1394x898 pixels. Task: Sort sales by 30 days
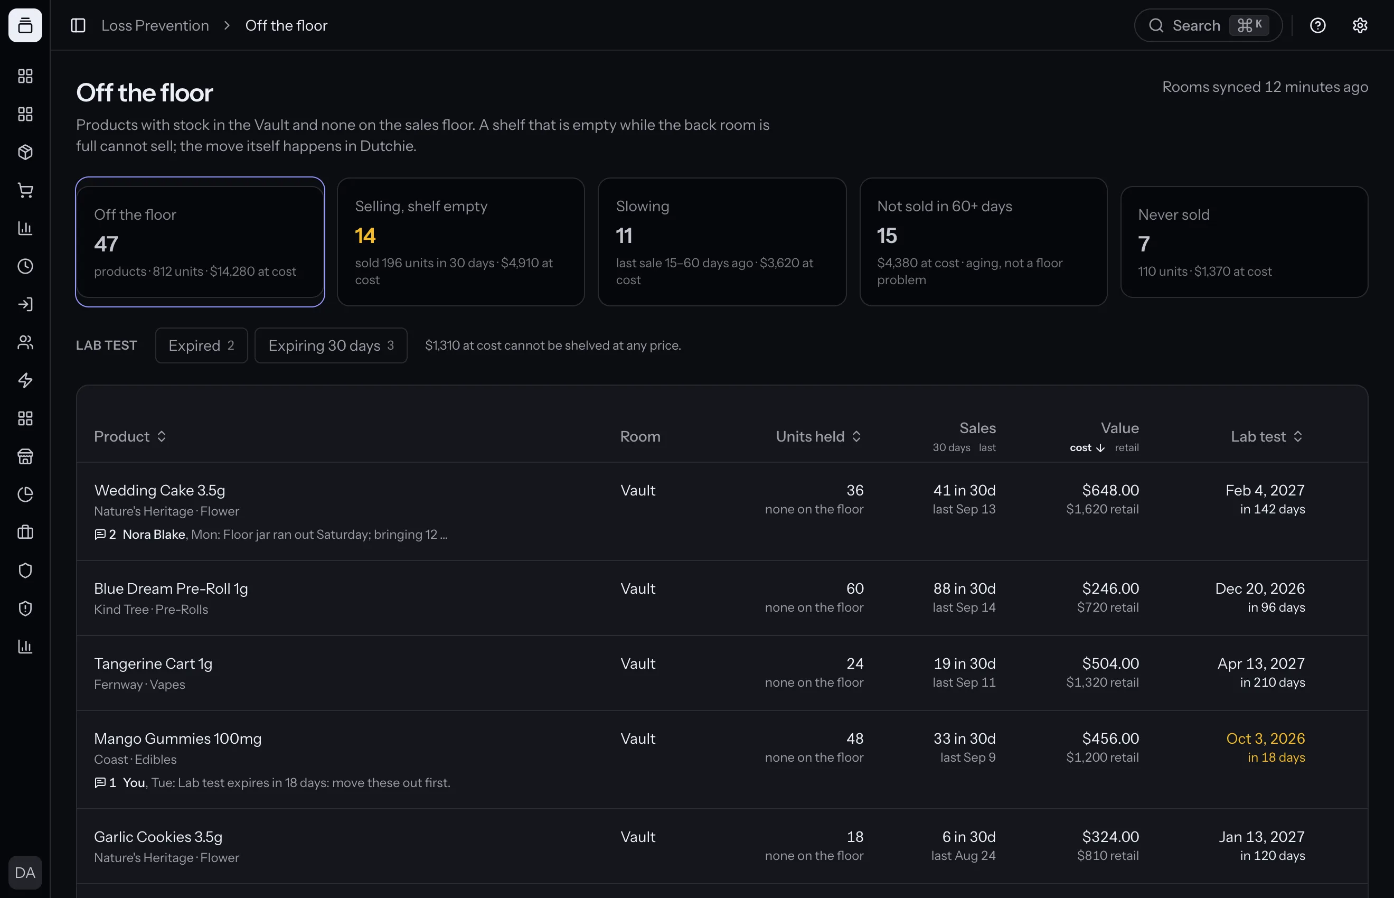pyautogui.click(x=951, y=447)
